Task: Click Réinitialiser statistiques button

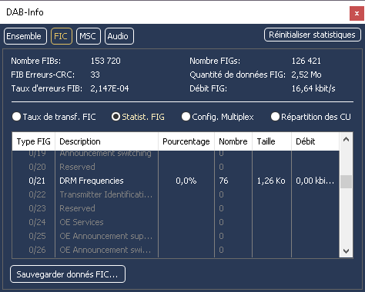Action: click(312, 35)
